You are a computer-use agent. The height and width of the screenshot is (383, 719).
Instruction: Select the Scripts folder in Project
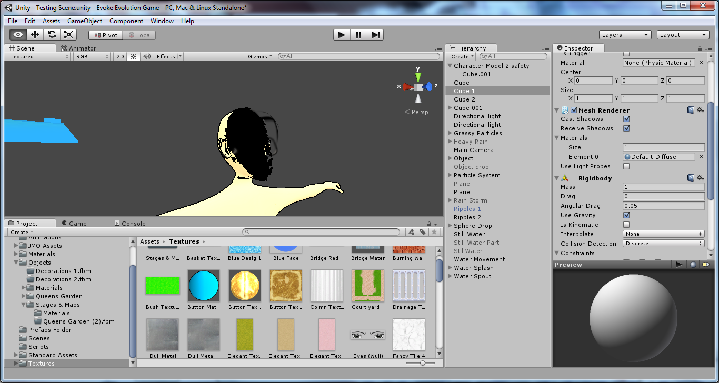[38, 347]
